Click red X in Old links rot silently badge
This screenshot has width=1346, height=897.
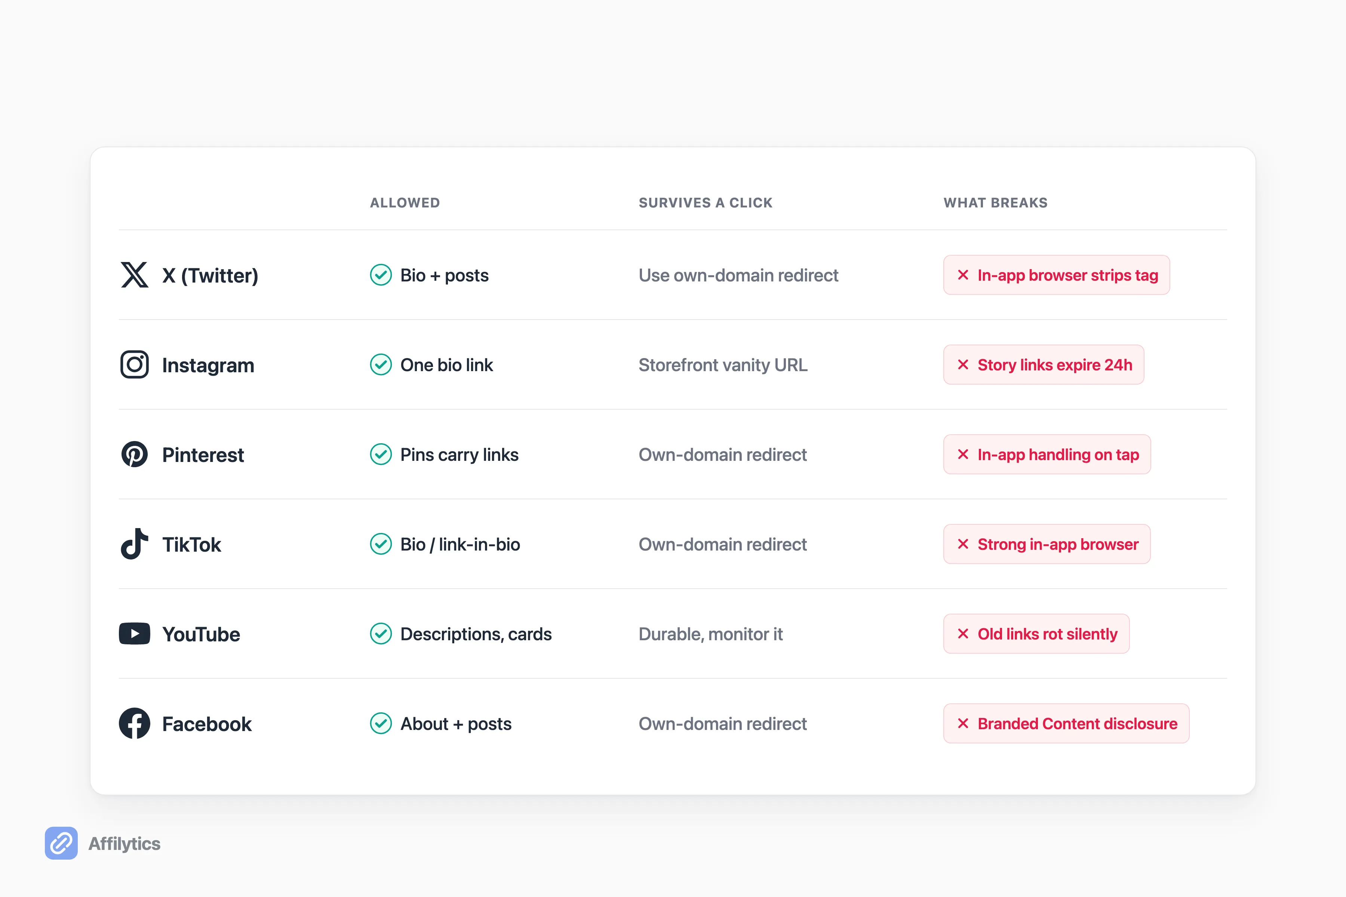(x=963, y=634)
